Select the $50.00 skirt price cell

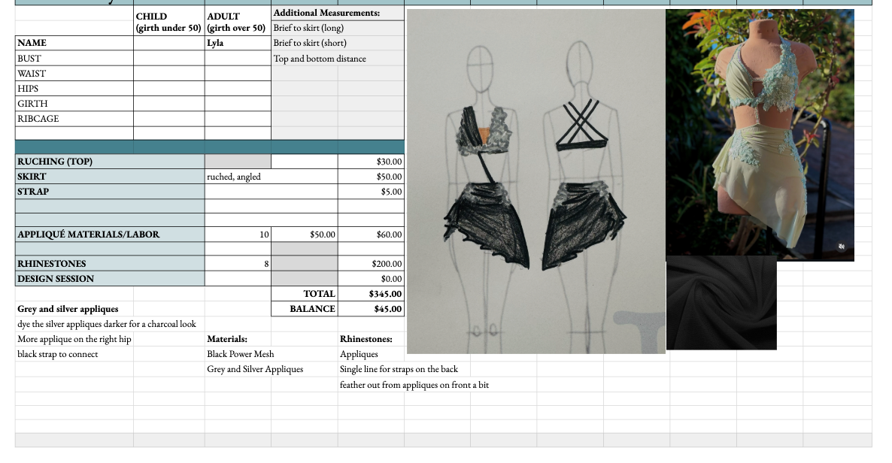pos(371,177)
